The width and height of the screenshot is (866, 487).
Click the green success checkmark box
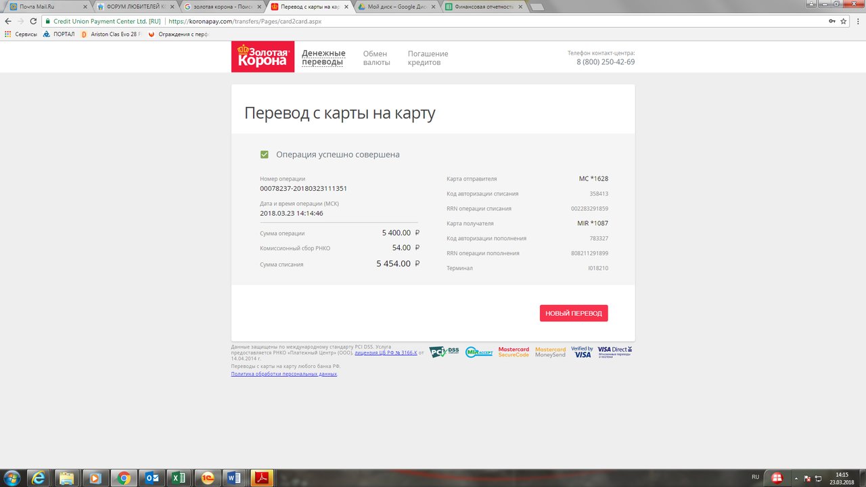265,154
